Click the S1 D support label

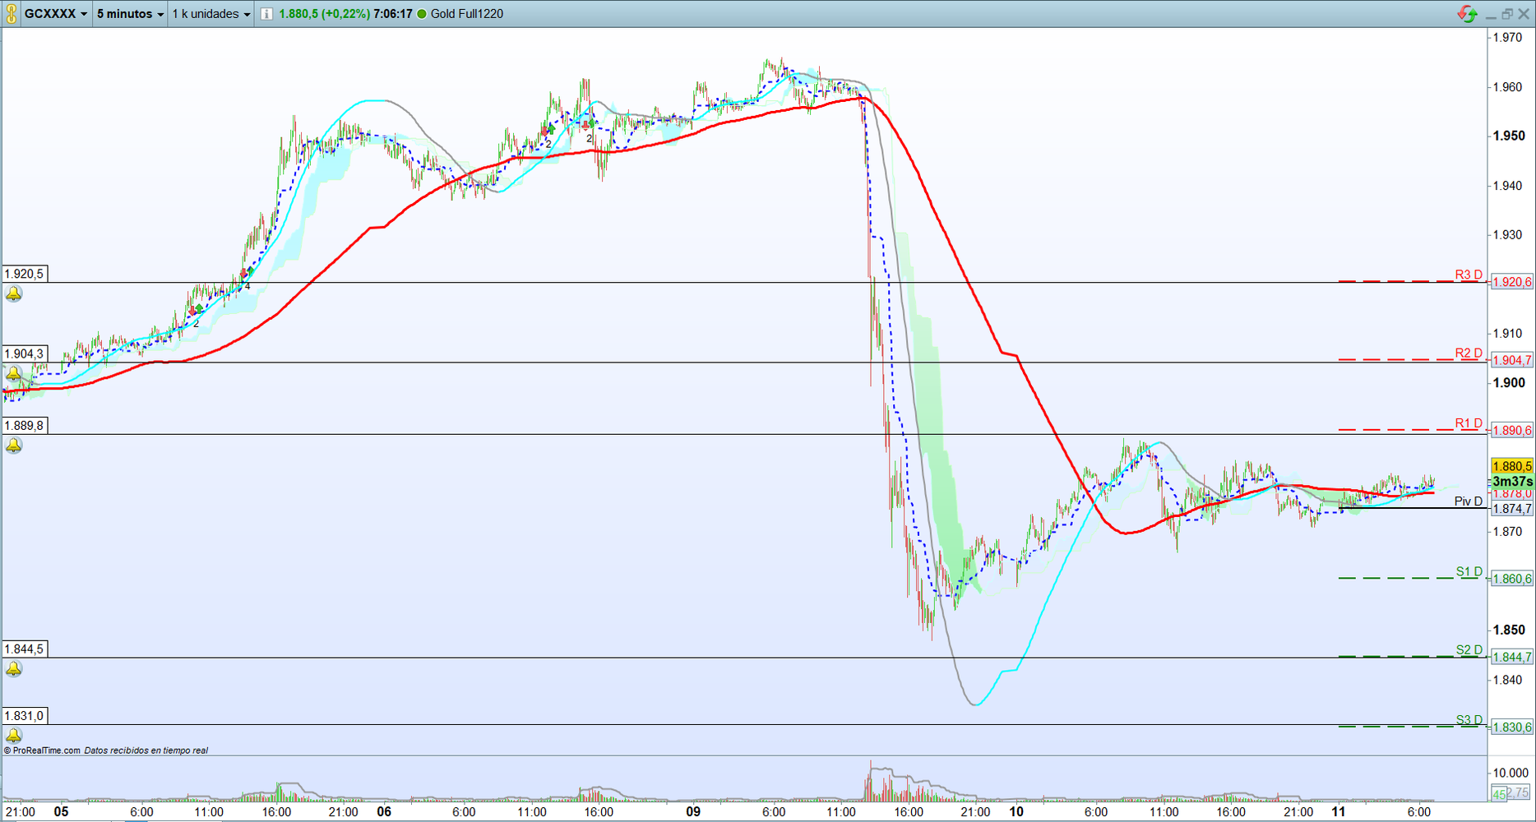(x=1469, y=571)
